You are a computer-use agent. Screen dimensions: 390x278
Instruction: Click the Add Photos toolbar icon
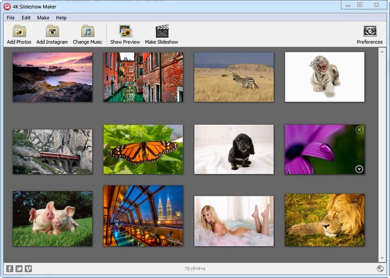(x=19, y=31)
